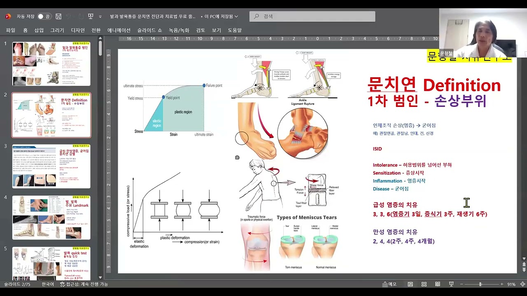Open the 파일 menu tab
Viewport: 527px width, 296px height.
(x=11, y=30)
